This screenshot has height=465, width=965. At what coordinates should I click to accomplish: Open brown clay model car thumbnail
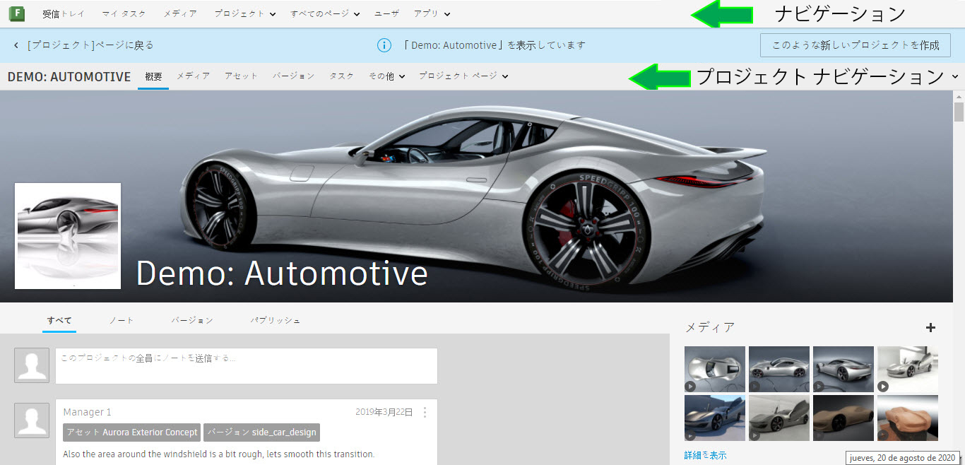(843, 418)
